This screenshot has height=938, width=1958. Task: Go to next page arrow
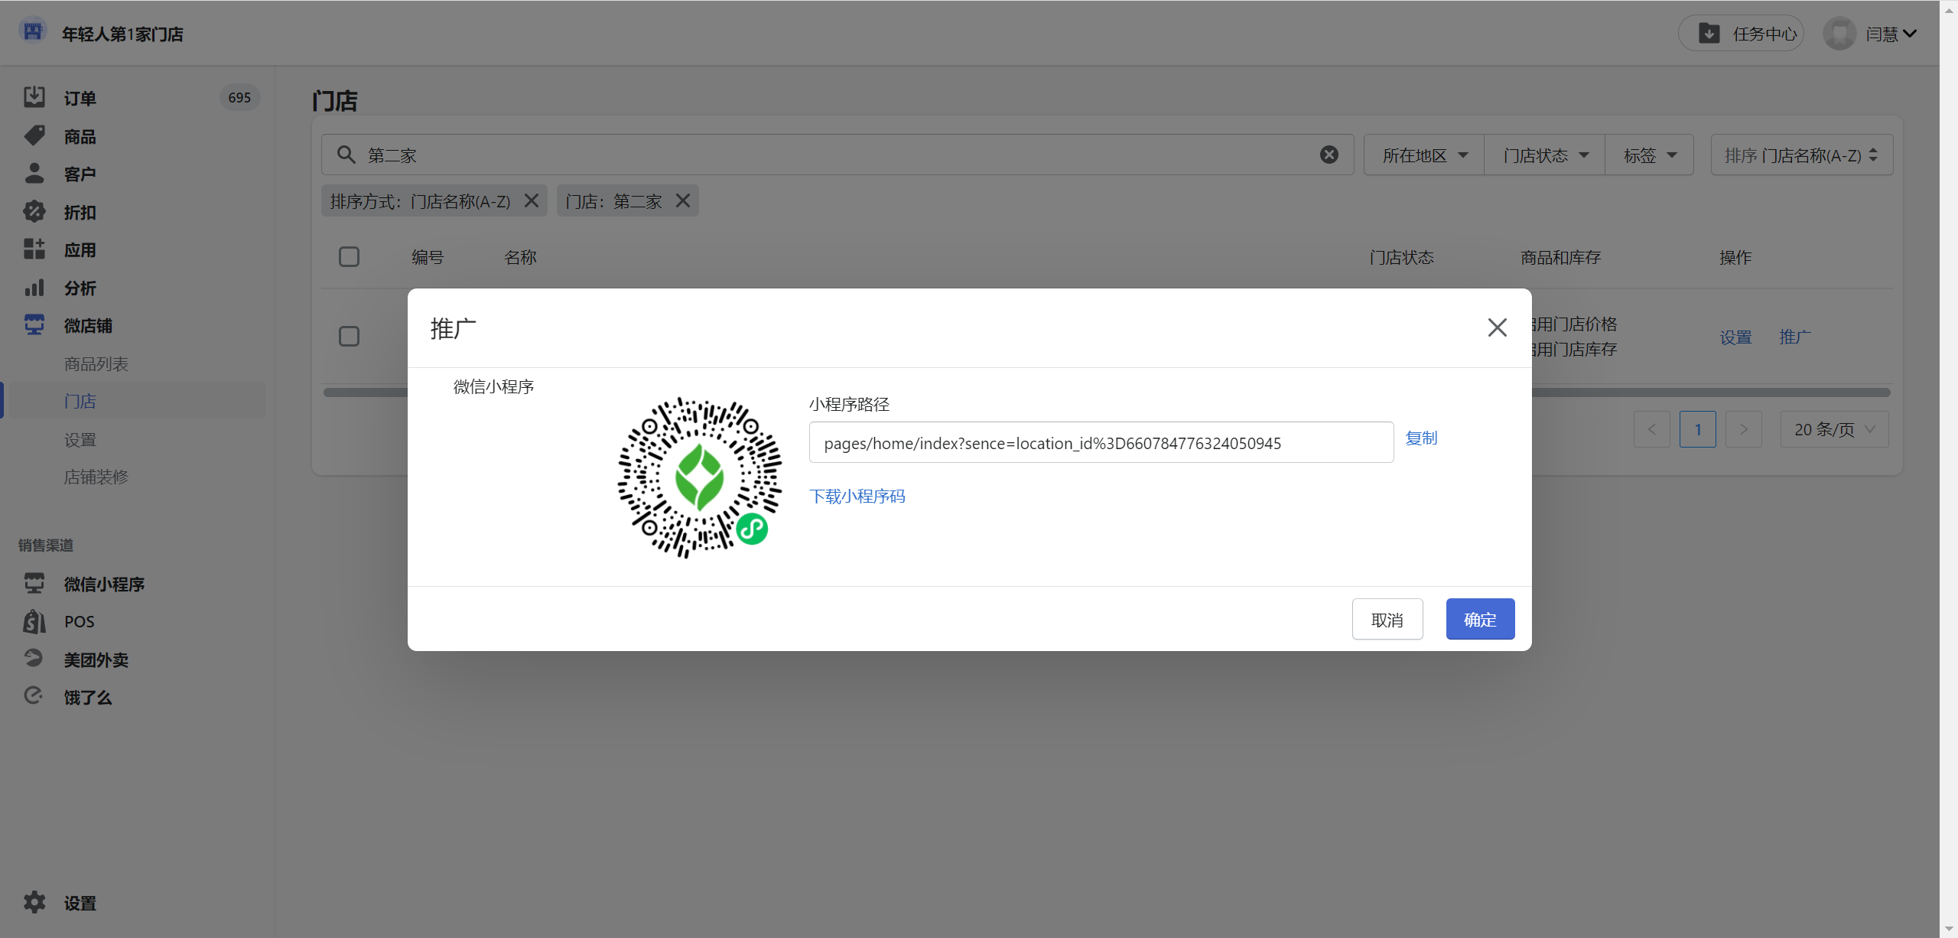(x=1744, y=429)
